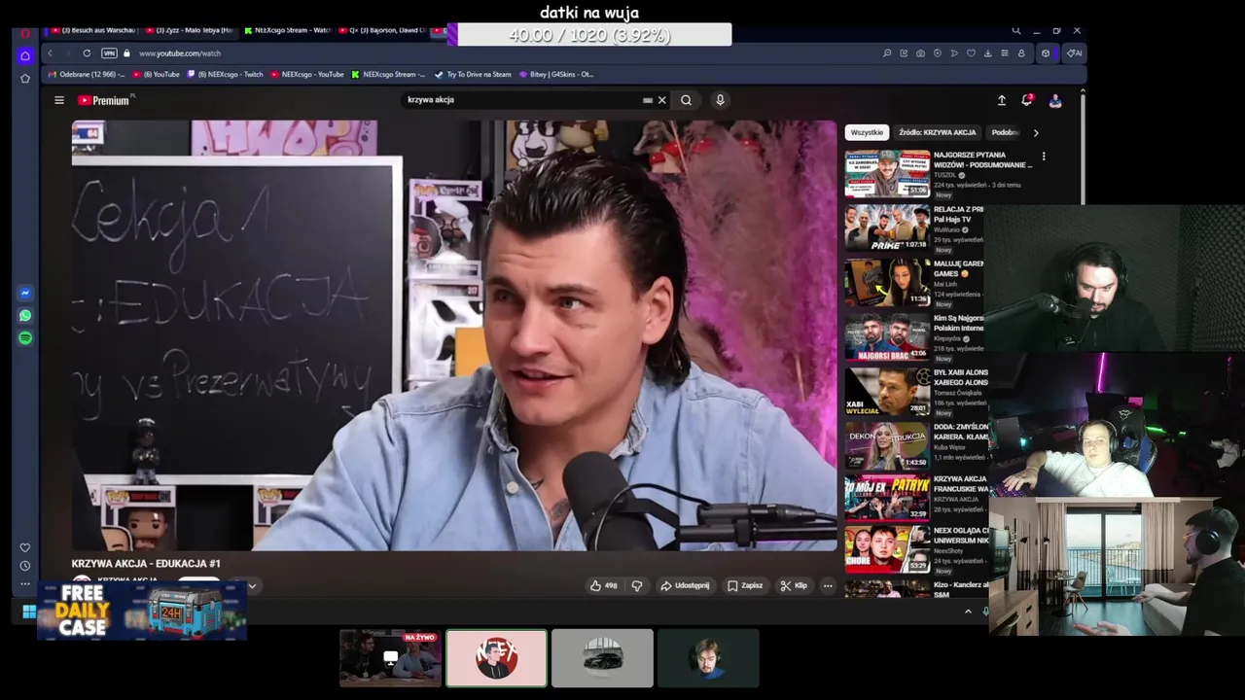The height and width of the screenshot is (700, 1245).
Task: Open the sidebar three-dots more menu
Action: click(x=25, y=583)
